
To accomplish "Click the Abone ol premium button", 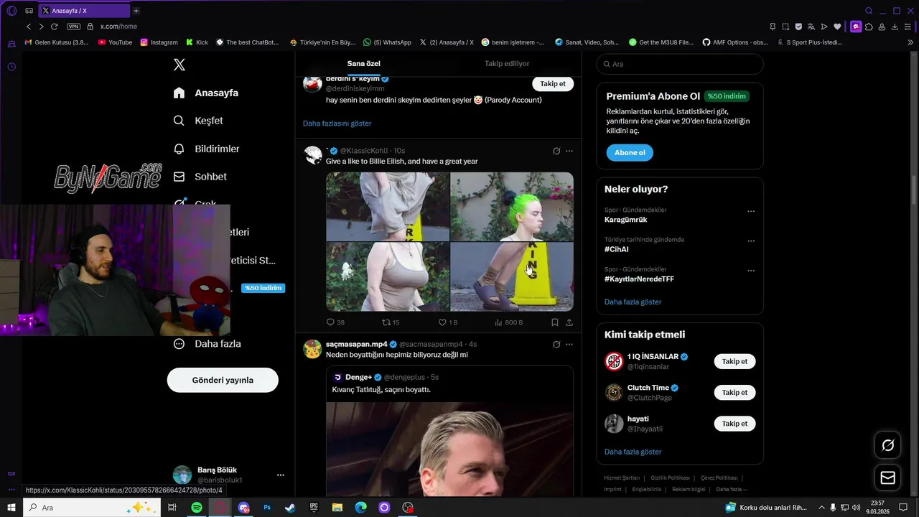I will coord(630,153).
